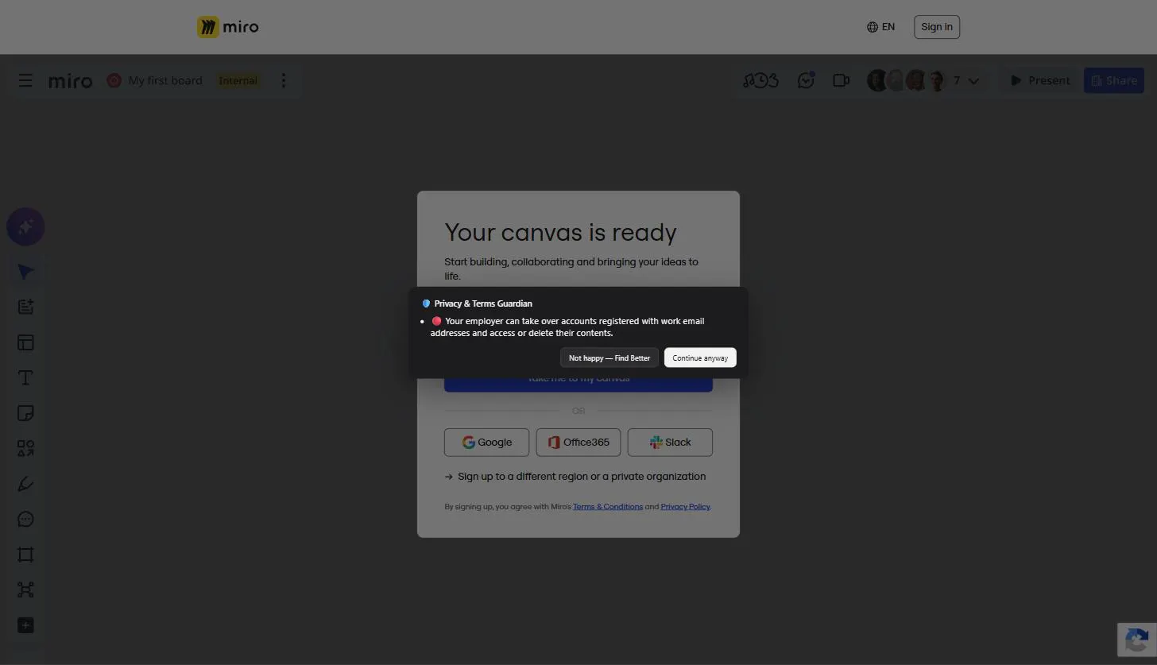Click the Miro logo in the header
Image resolution: width=1157 pixels, height=665 pixels.
[x=228, y=27]
